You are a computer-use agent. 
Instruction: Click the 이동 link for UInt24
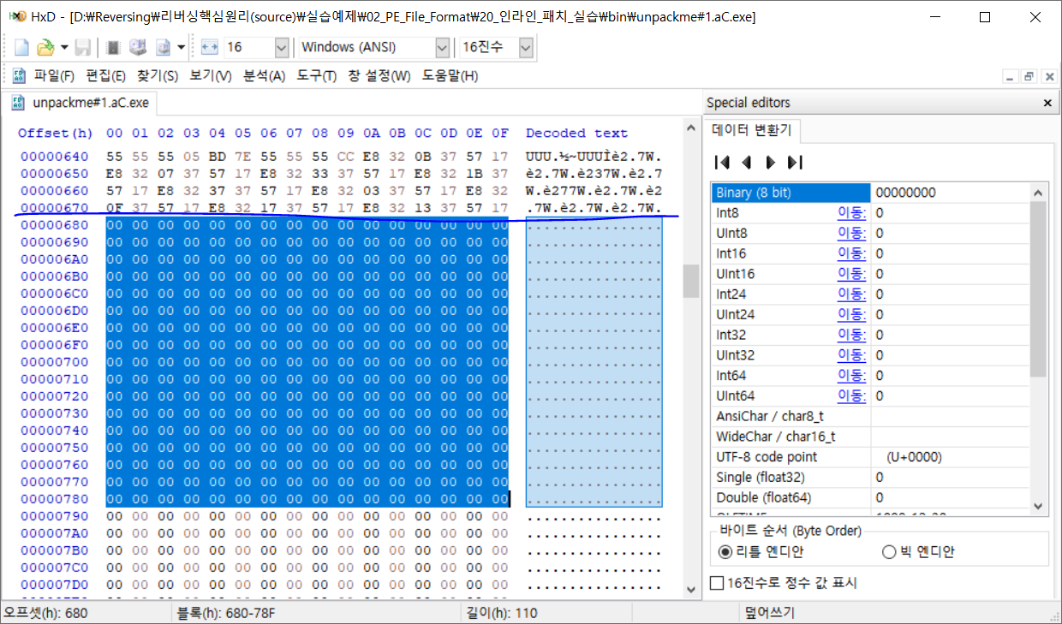(x=851, y=314)
